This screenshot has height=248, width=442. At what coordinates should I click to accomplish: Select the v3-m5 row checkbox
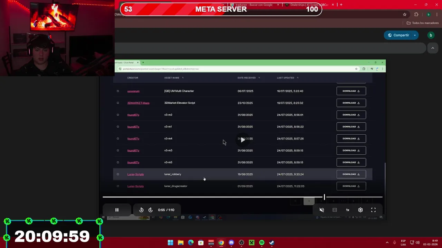pyautogui.click(x=118, y=162)
